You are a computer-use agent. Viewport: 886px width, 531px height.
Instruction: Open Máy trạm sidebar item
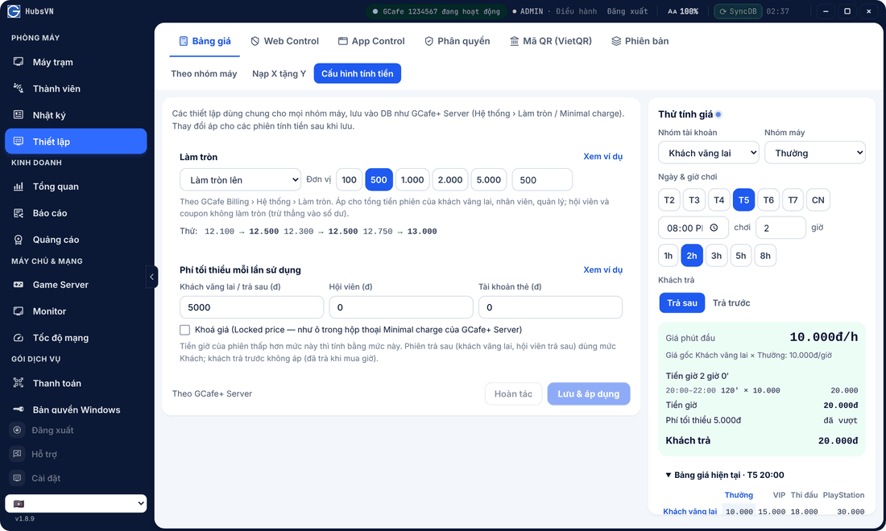point(76,62)
